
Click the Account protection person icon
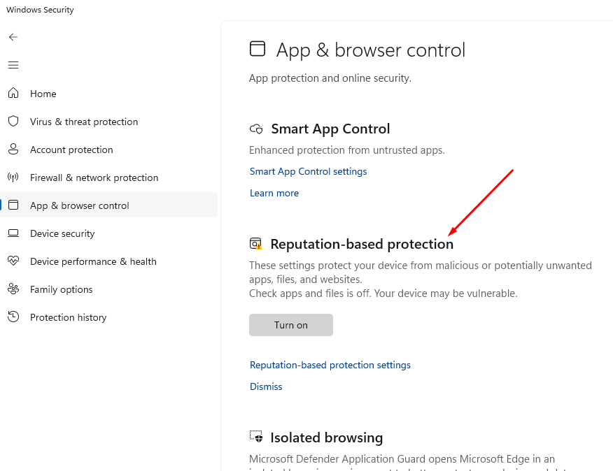tap(13, 150)
